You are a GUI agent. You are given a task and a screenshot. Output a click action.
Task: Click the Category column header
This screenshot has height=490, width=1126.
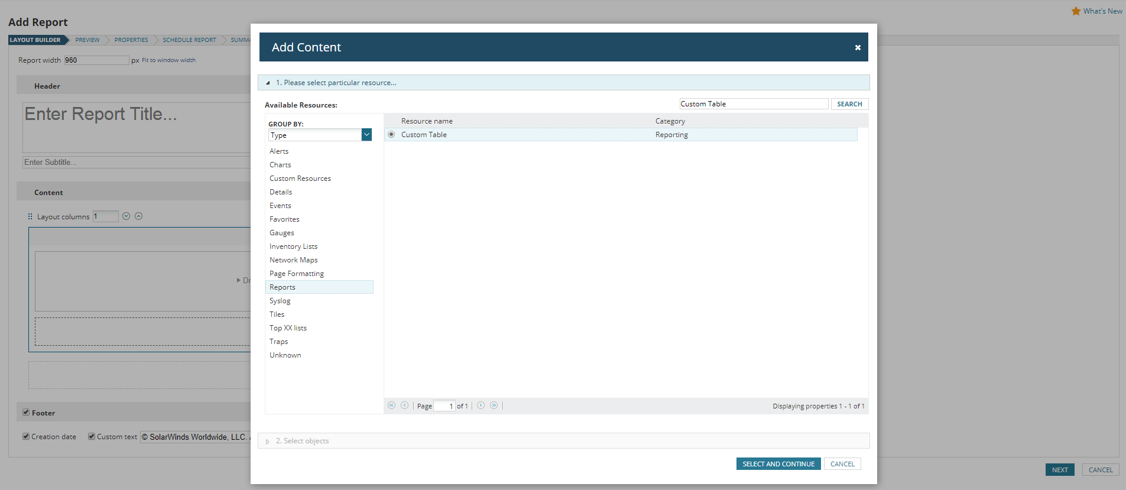pyautogui.click(x=670, y=121)
